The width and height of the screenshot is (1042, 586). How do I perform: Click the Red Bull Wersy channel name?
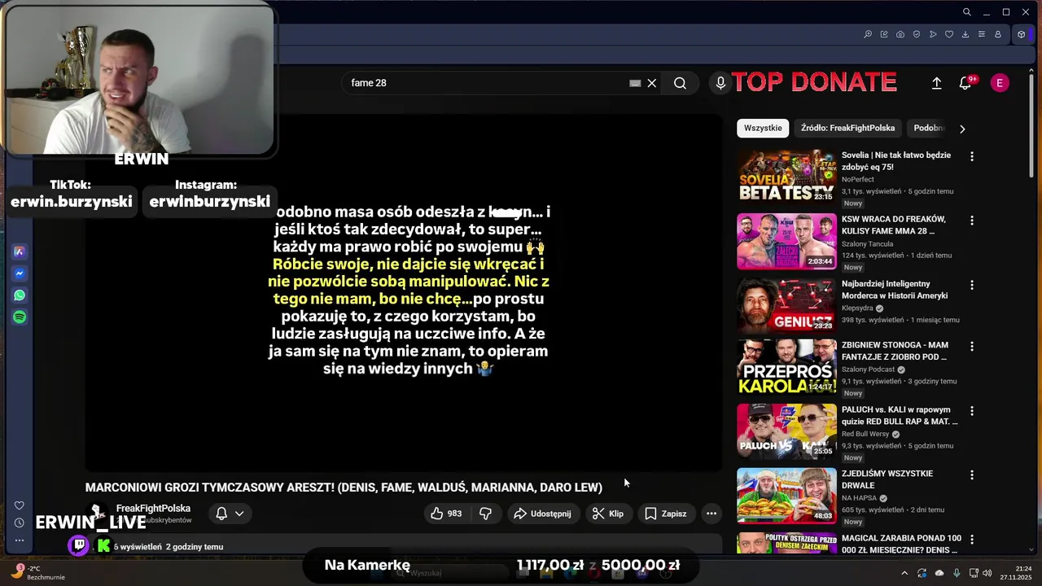click(x=865, y=434)
